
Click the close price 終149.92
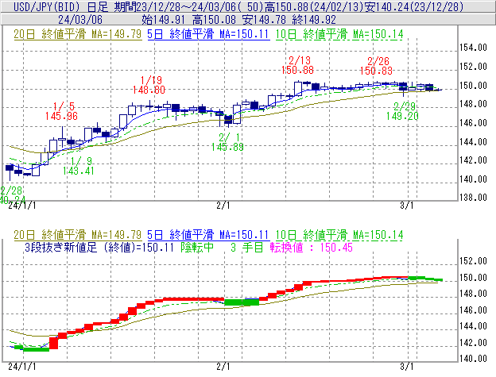(x=314, y=20)
